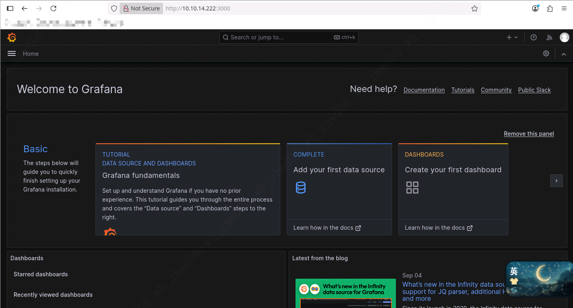Click the Grafana logo in the top bar
The height and width of the screenshot is (308, 573).
(12, 37)
